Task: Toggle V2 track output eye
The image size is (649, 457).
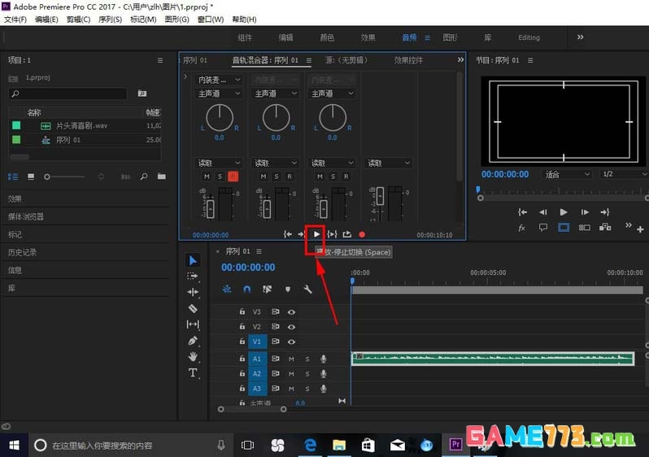Action: click(291, 327)
